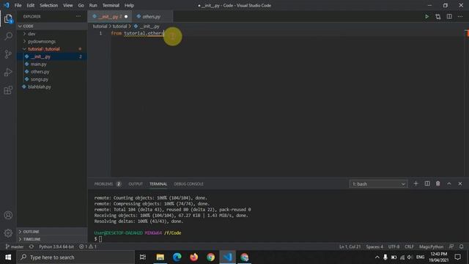Run Python file with play button
The image size is (469, 264).
[426, 16]
